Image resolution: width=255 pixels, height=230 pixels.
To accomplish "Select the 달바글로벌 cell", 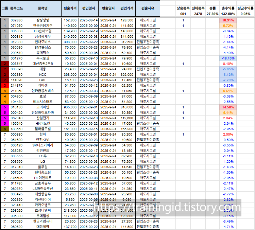I will [x=43, y=129].
